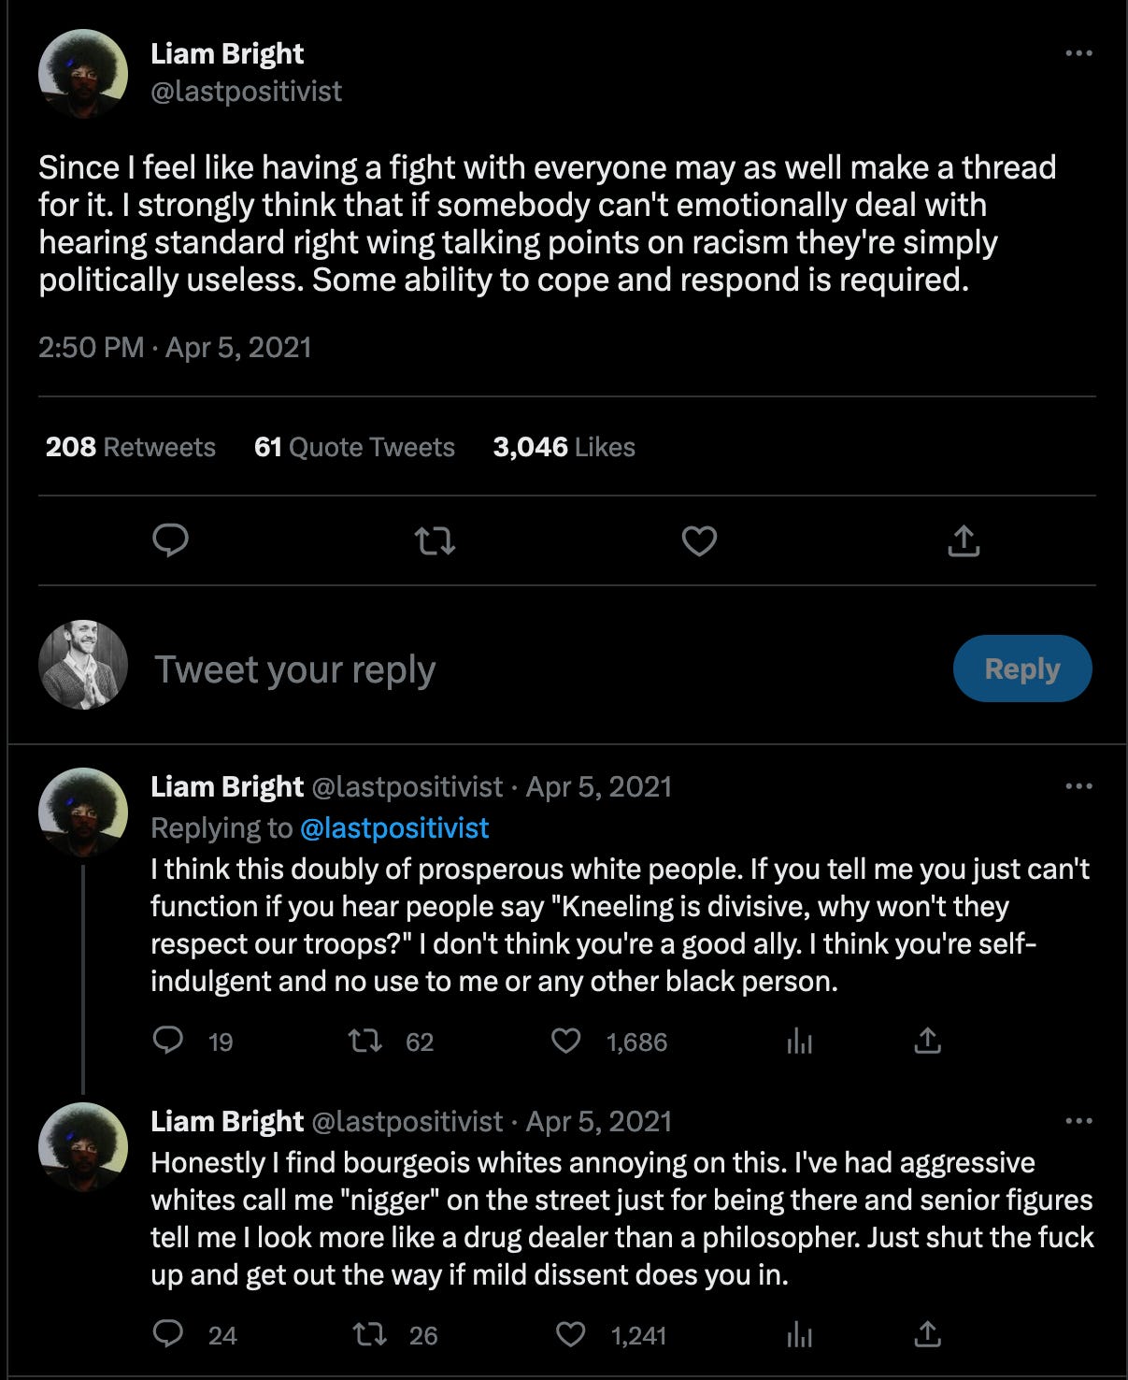Click the reply icon on the main tweet
The image size is (1128, 1380).
click(170, 540)
